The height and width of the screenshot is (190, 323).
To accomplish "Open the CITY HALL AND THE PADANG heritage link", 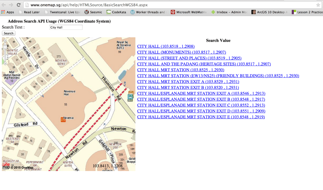I will [x=203, y=64].
